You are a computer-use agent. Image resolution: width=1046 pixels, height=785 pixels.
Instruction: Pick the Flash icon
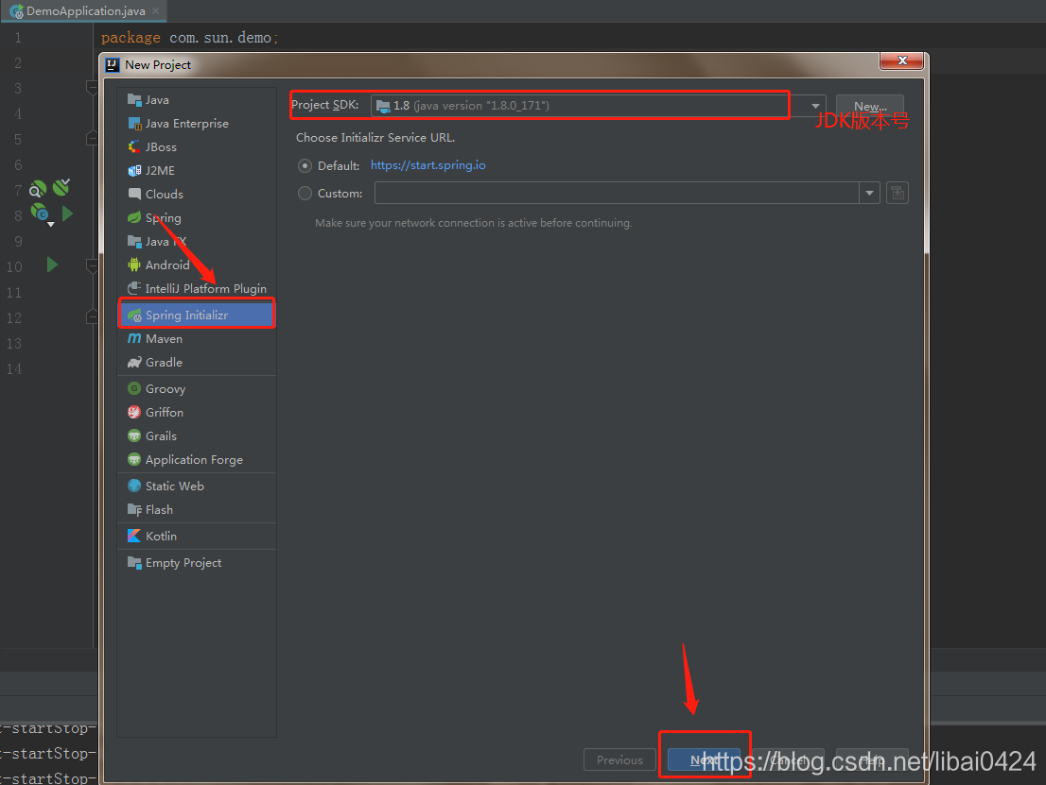(x=134, y=510)
